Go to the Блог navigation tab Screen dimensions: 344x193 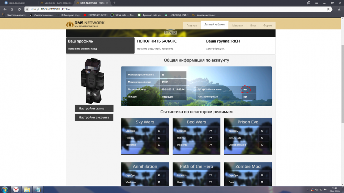click(253, 25)
